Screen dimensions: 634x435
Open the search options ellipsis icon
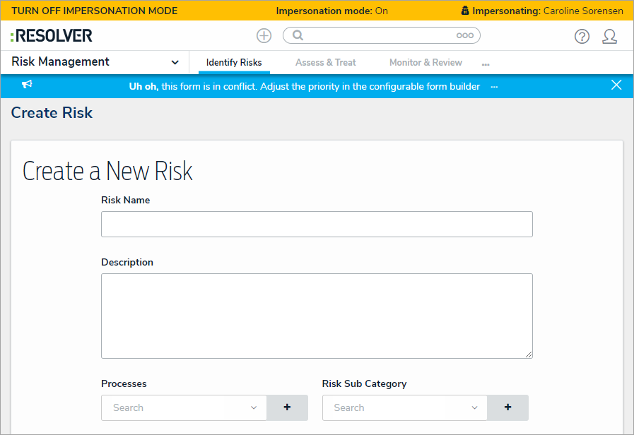(x=464, y=35)
